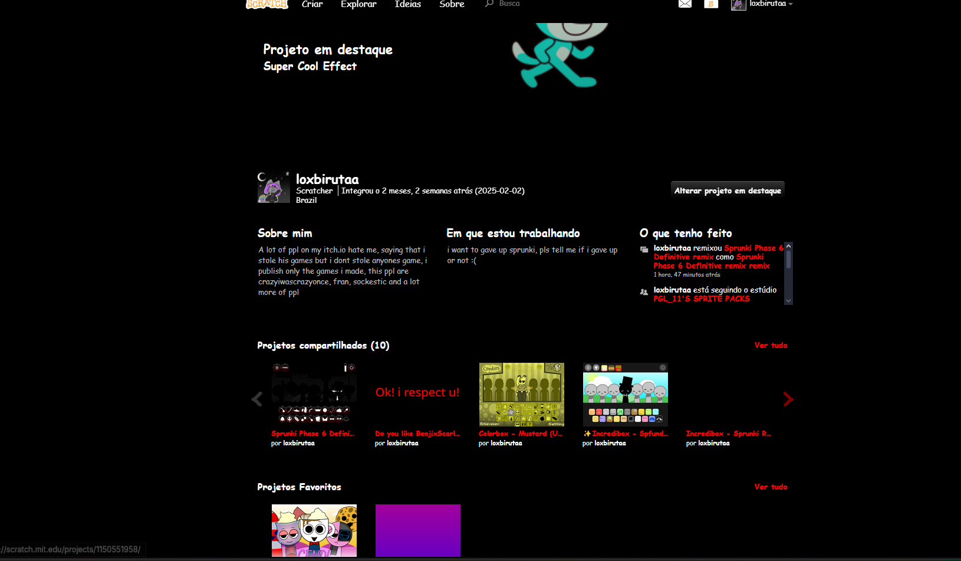Go to next shared projects arrow
Screen dimensions: 961x561
pyautogui.click(x=788, y=399)
